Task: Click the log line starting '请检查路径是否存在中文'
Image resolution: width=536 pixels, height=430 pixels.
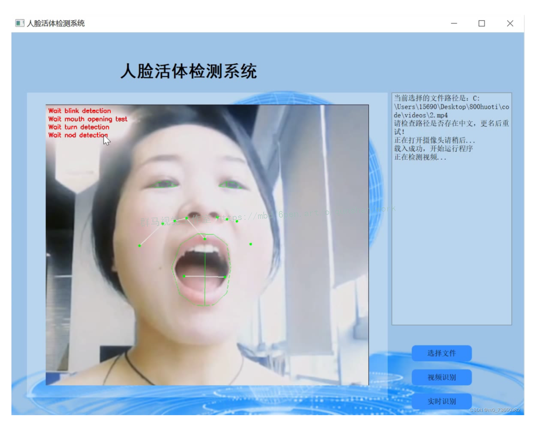Action: pyautogui.click(x=452, y=127)
